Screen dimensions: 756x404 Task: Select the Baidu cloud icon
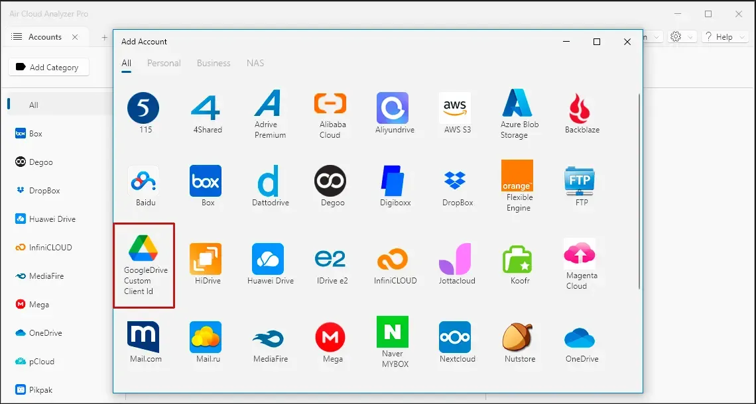(143, 181)
